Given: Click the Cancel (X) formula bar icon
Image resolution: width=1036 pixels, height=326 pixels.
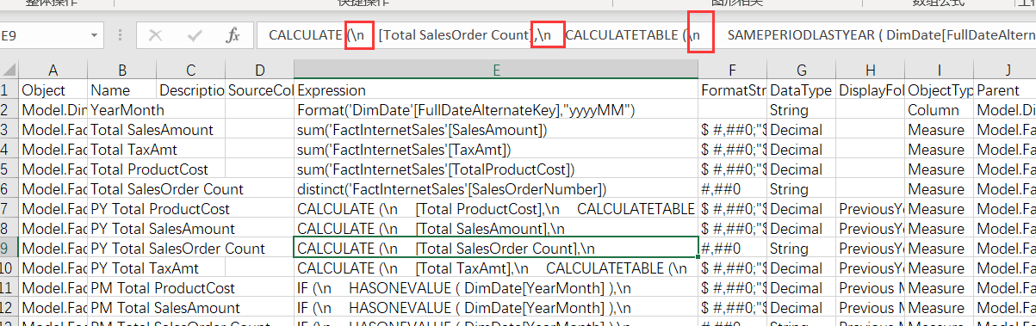Looking at the screenshot, I should pos(156,35).
